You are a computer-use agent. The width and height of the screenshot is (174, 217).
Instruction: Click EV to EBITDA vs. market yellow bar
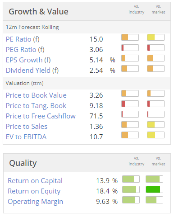click(x=156, y=135)
